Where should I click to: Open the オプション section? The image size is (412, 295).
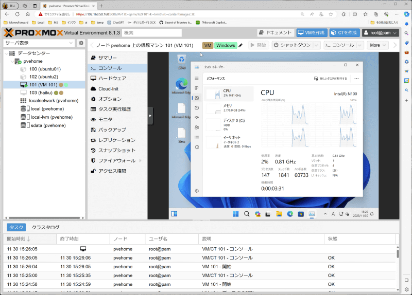[x=117, y=99]
